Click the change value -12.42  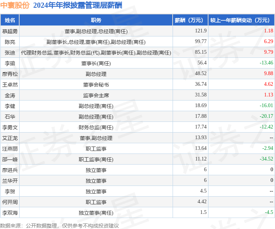tap(266, 127)
